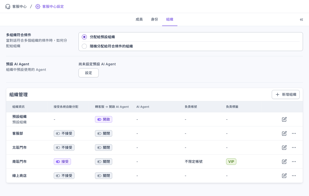Toggle 接受 auto-assign switch for 南區門市
Screen dimensions: 309x196
pyautogui.click(x=62, y=162)
